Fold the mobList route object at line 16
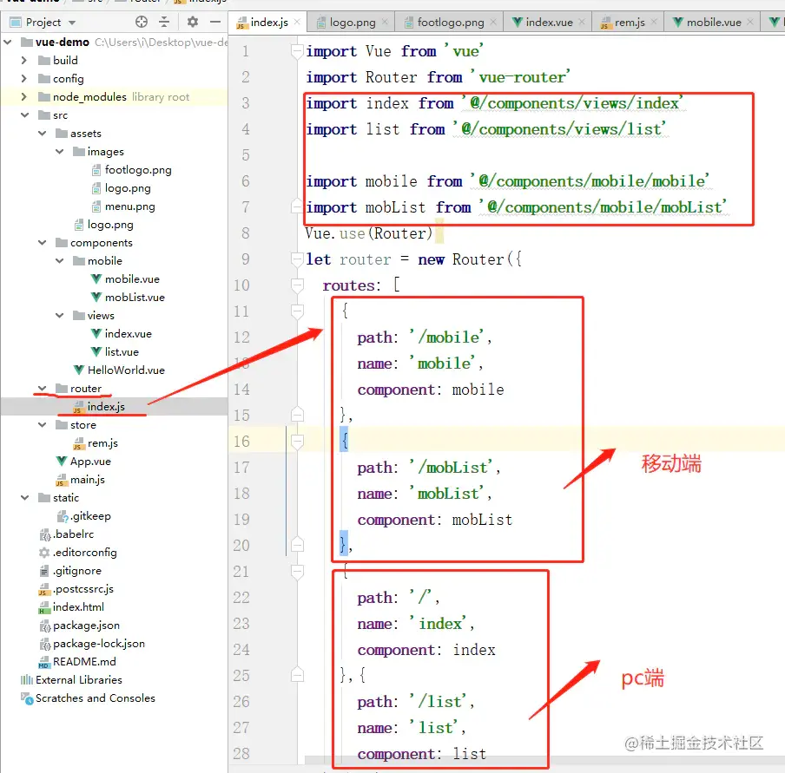Image resolution: width=785 pixels, height=773 pixels. (297, 442)
